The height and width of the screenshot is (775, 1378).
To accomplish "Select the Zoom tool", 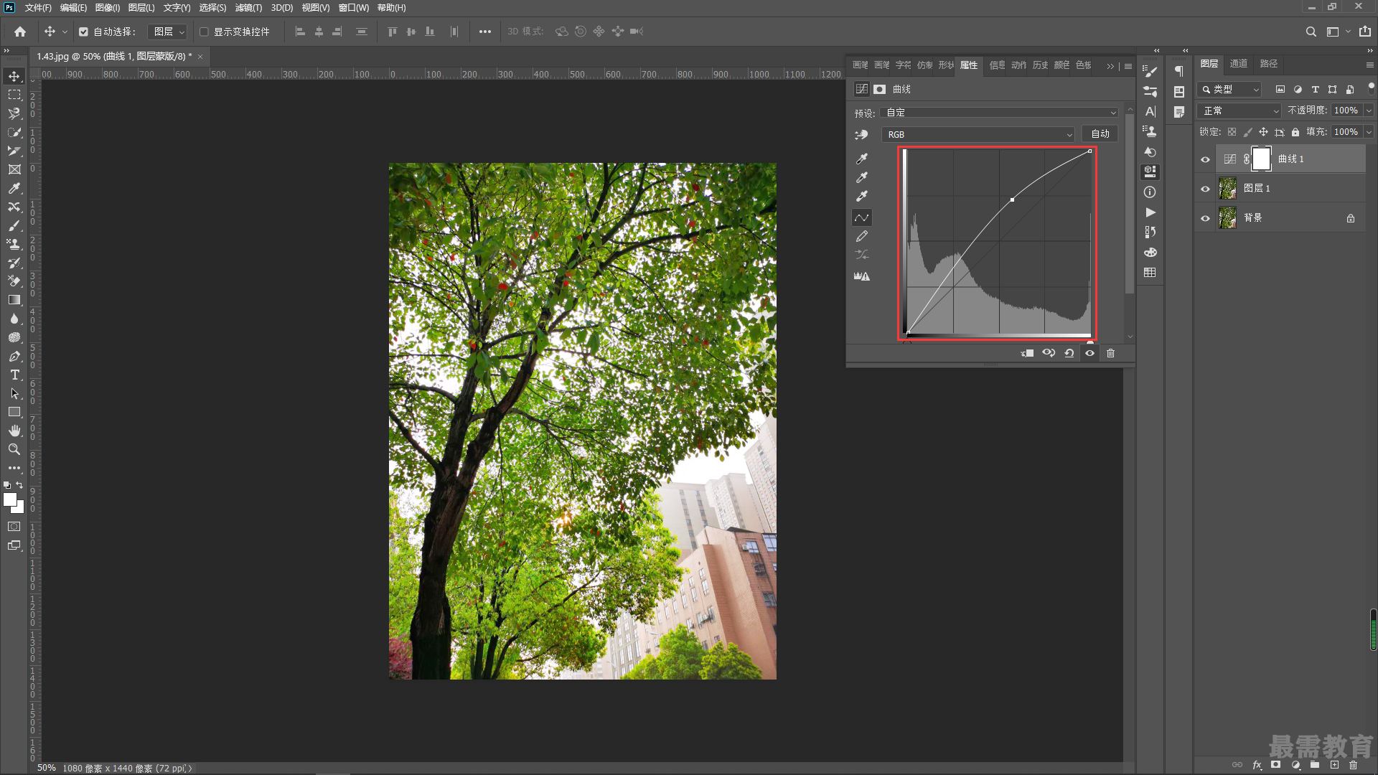I will click(x=14, y=449).
